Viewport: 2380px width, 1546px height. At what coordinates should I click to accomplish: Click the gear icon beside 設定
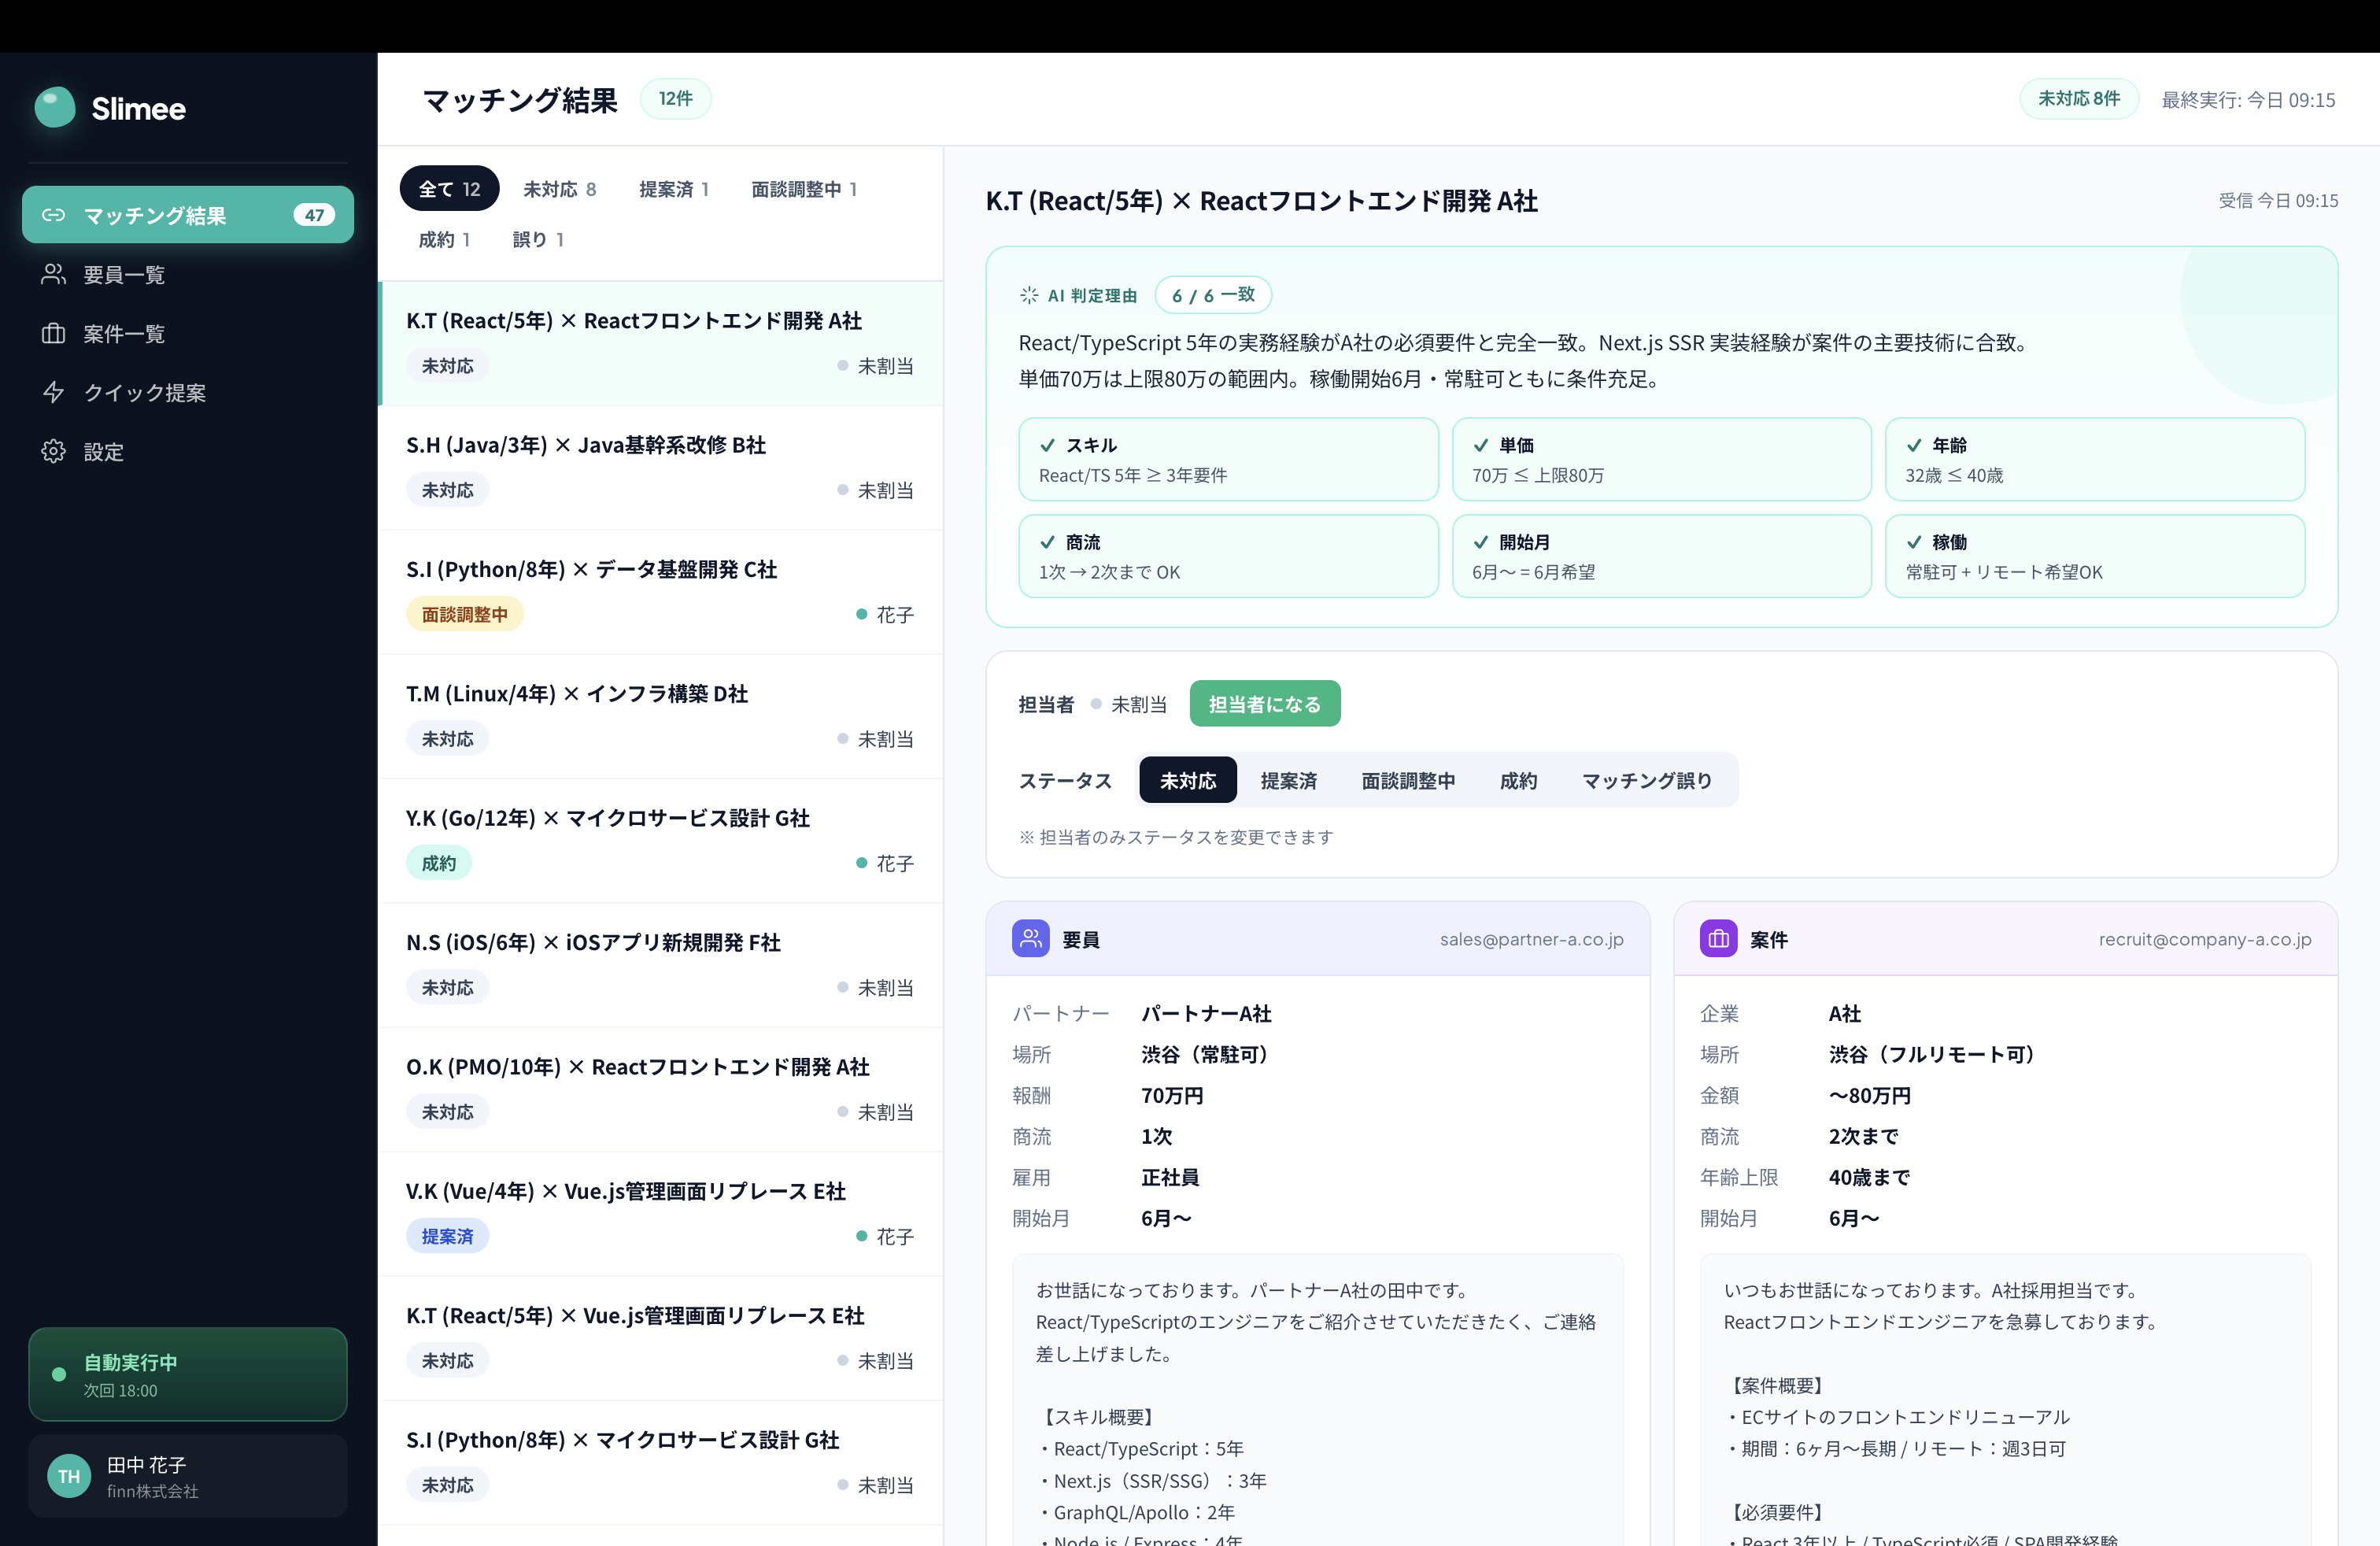[53, 451]
